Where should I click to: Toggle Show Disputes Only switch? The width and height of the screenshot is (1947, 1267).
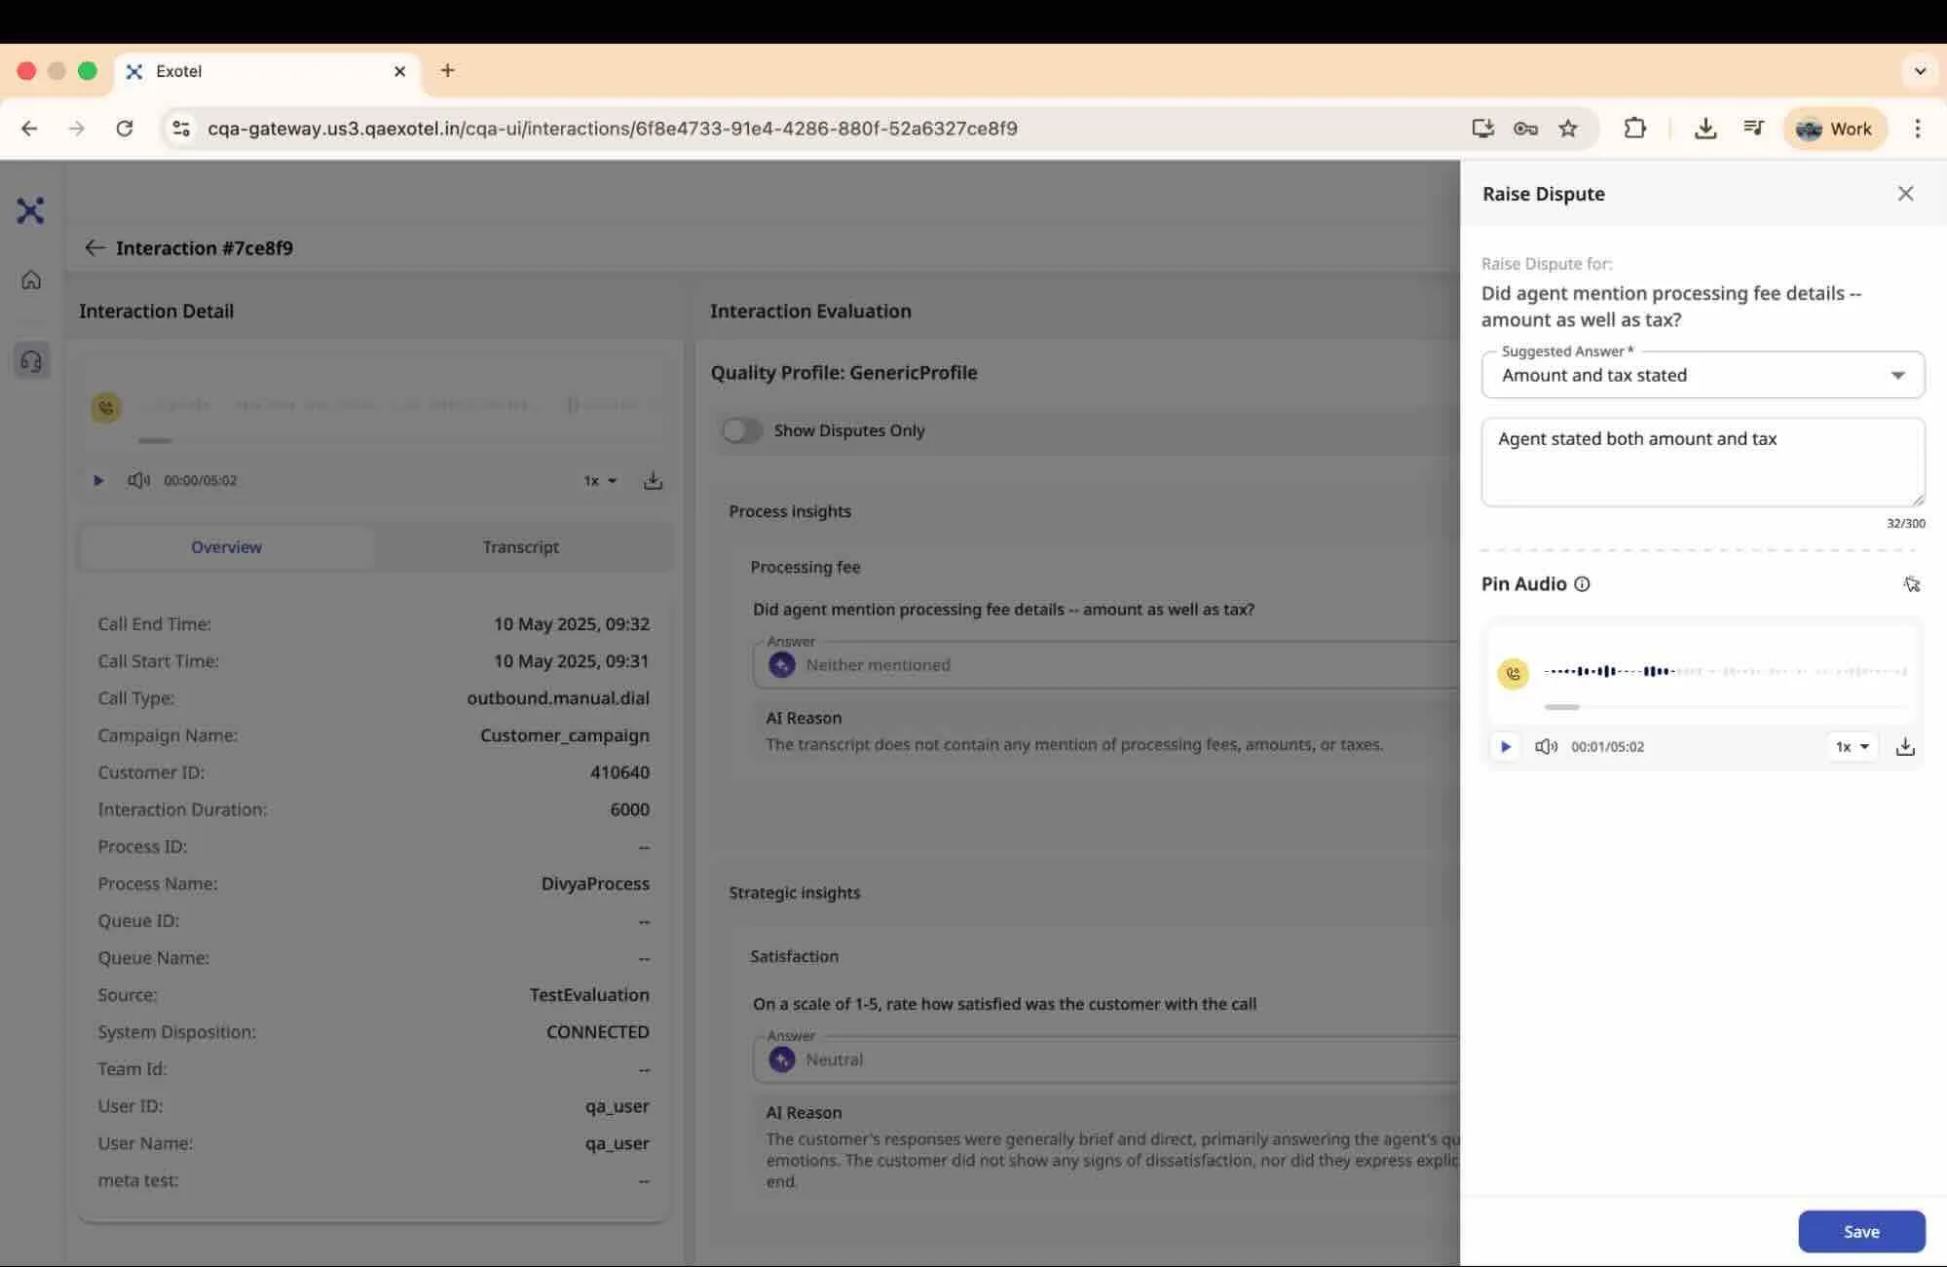[741, 430]
